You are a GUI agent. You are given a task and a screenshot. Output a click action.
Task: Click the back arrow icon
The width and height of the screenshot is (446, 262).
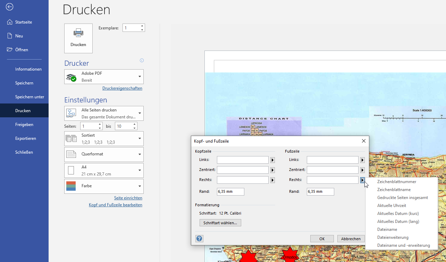pos(10,7)
